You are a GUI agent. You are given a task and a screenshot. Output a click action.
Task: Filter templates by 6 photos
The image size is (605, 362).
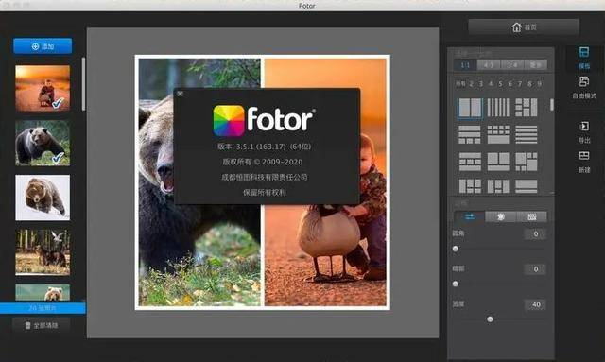pyautogui.click(x=510, y=84)
